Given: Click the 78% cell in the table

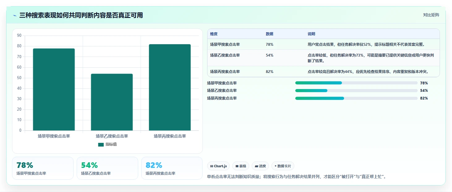Looking at the screenshot, I should tap(269, 45).
